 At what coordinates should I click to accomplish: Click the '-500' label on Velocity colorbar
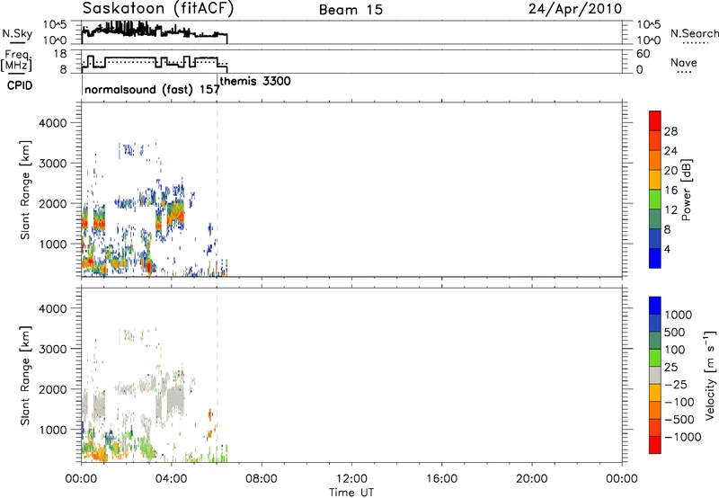pos(679,419)
